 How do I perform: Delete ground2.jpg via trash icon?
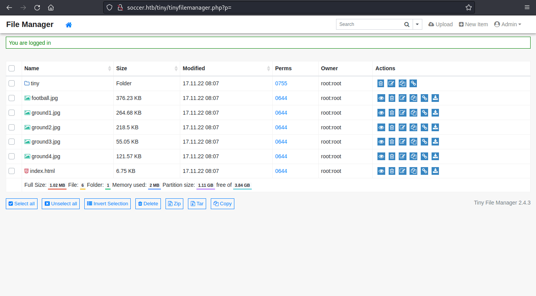click(392, 127)
